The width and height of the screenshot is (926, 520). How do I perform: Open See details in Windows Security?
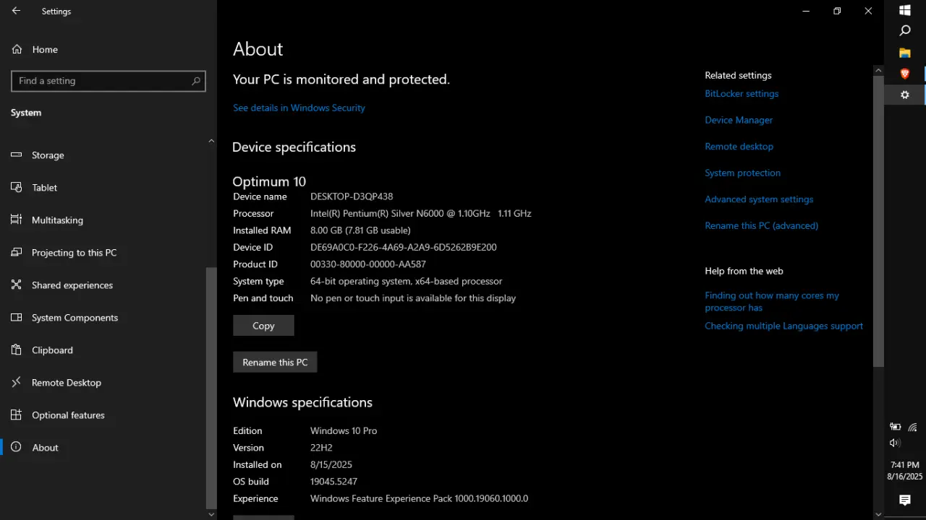(299, 108)
